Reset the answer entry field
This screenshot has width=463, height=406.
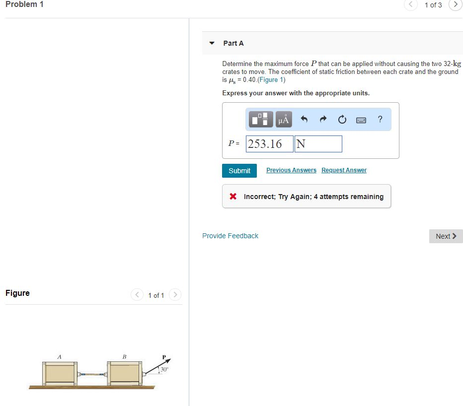coord(342,119)
